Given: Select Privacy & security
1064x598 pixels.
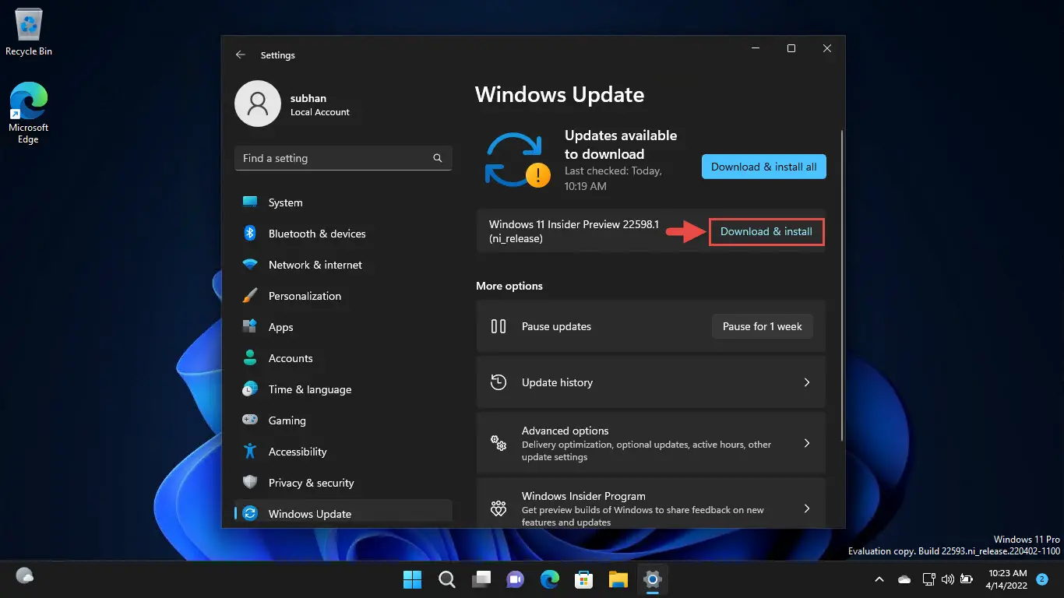Looking at the screenshot, I should pos(343,483).
